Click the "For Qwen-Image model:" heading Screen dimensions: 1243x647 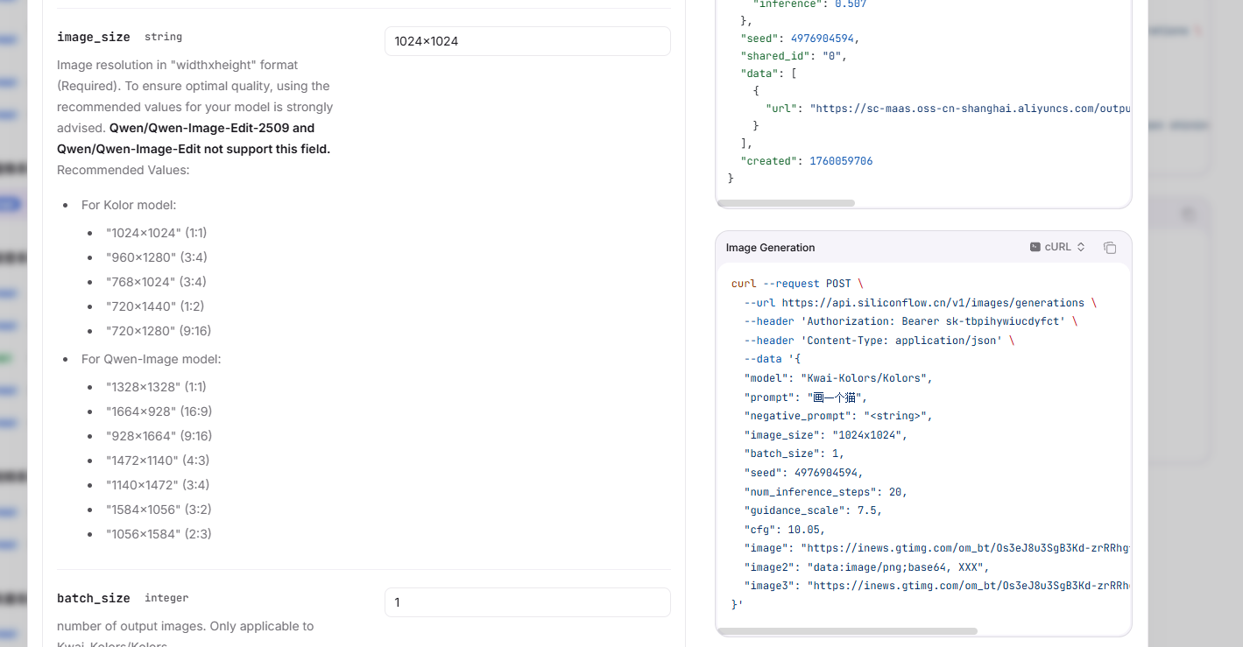pyautogui.click(x=152, y=359)
